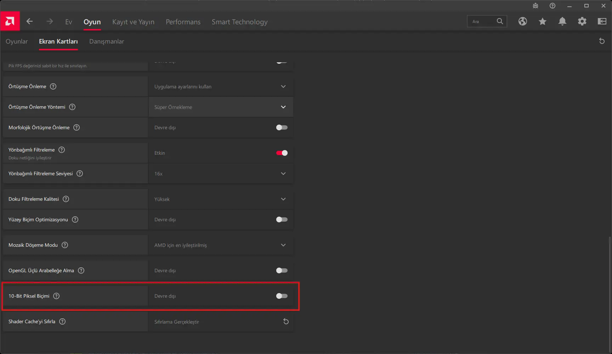Show help for Shader Cache'yi Sıfırla
Viewport: 612px width, 354px height.
[62, 321]
